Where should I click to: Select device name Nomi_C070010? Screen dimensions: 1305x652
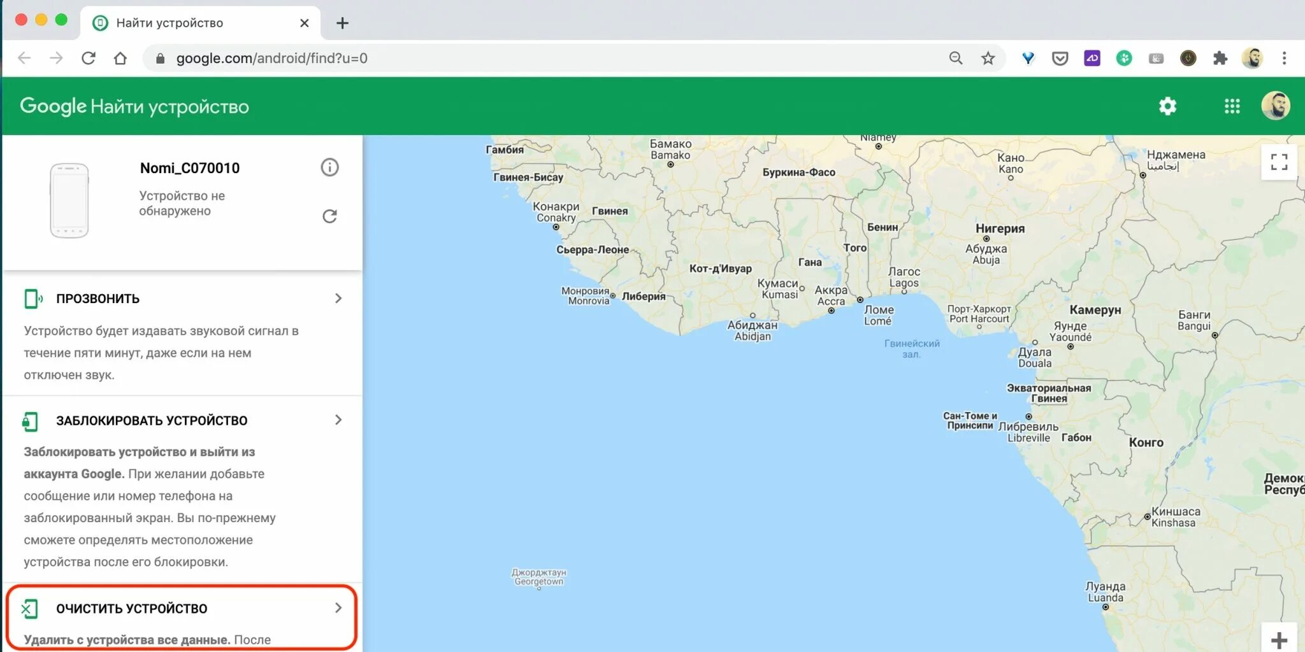[x=190, y=168]
